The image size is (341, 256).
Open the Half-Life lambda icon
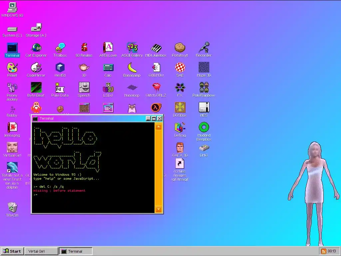tap(156, 108)
